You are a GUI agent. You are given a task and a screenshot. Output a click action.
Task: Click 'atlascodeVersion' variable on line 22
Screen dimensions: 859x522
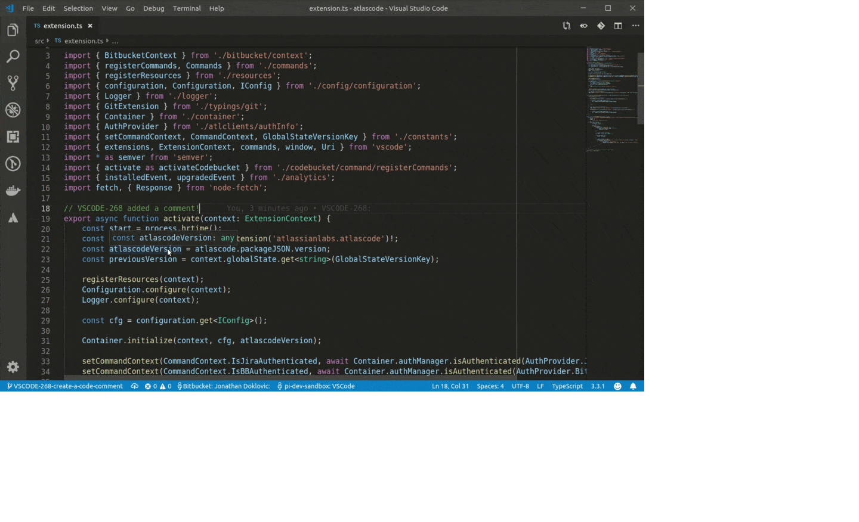[145, 248]
